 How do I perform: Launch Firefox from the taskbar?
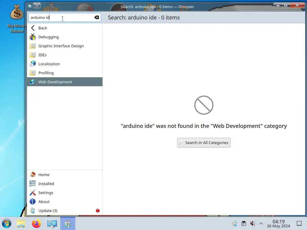pyautogui.click(x=36, y=223)
